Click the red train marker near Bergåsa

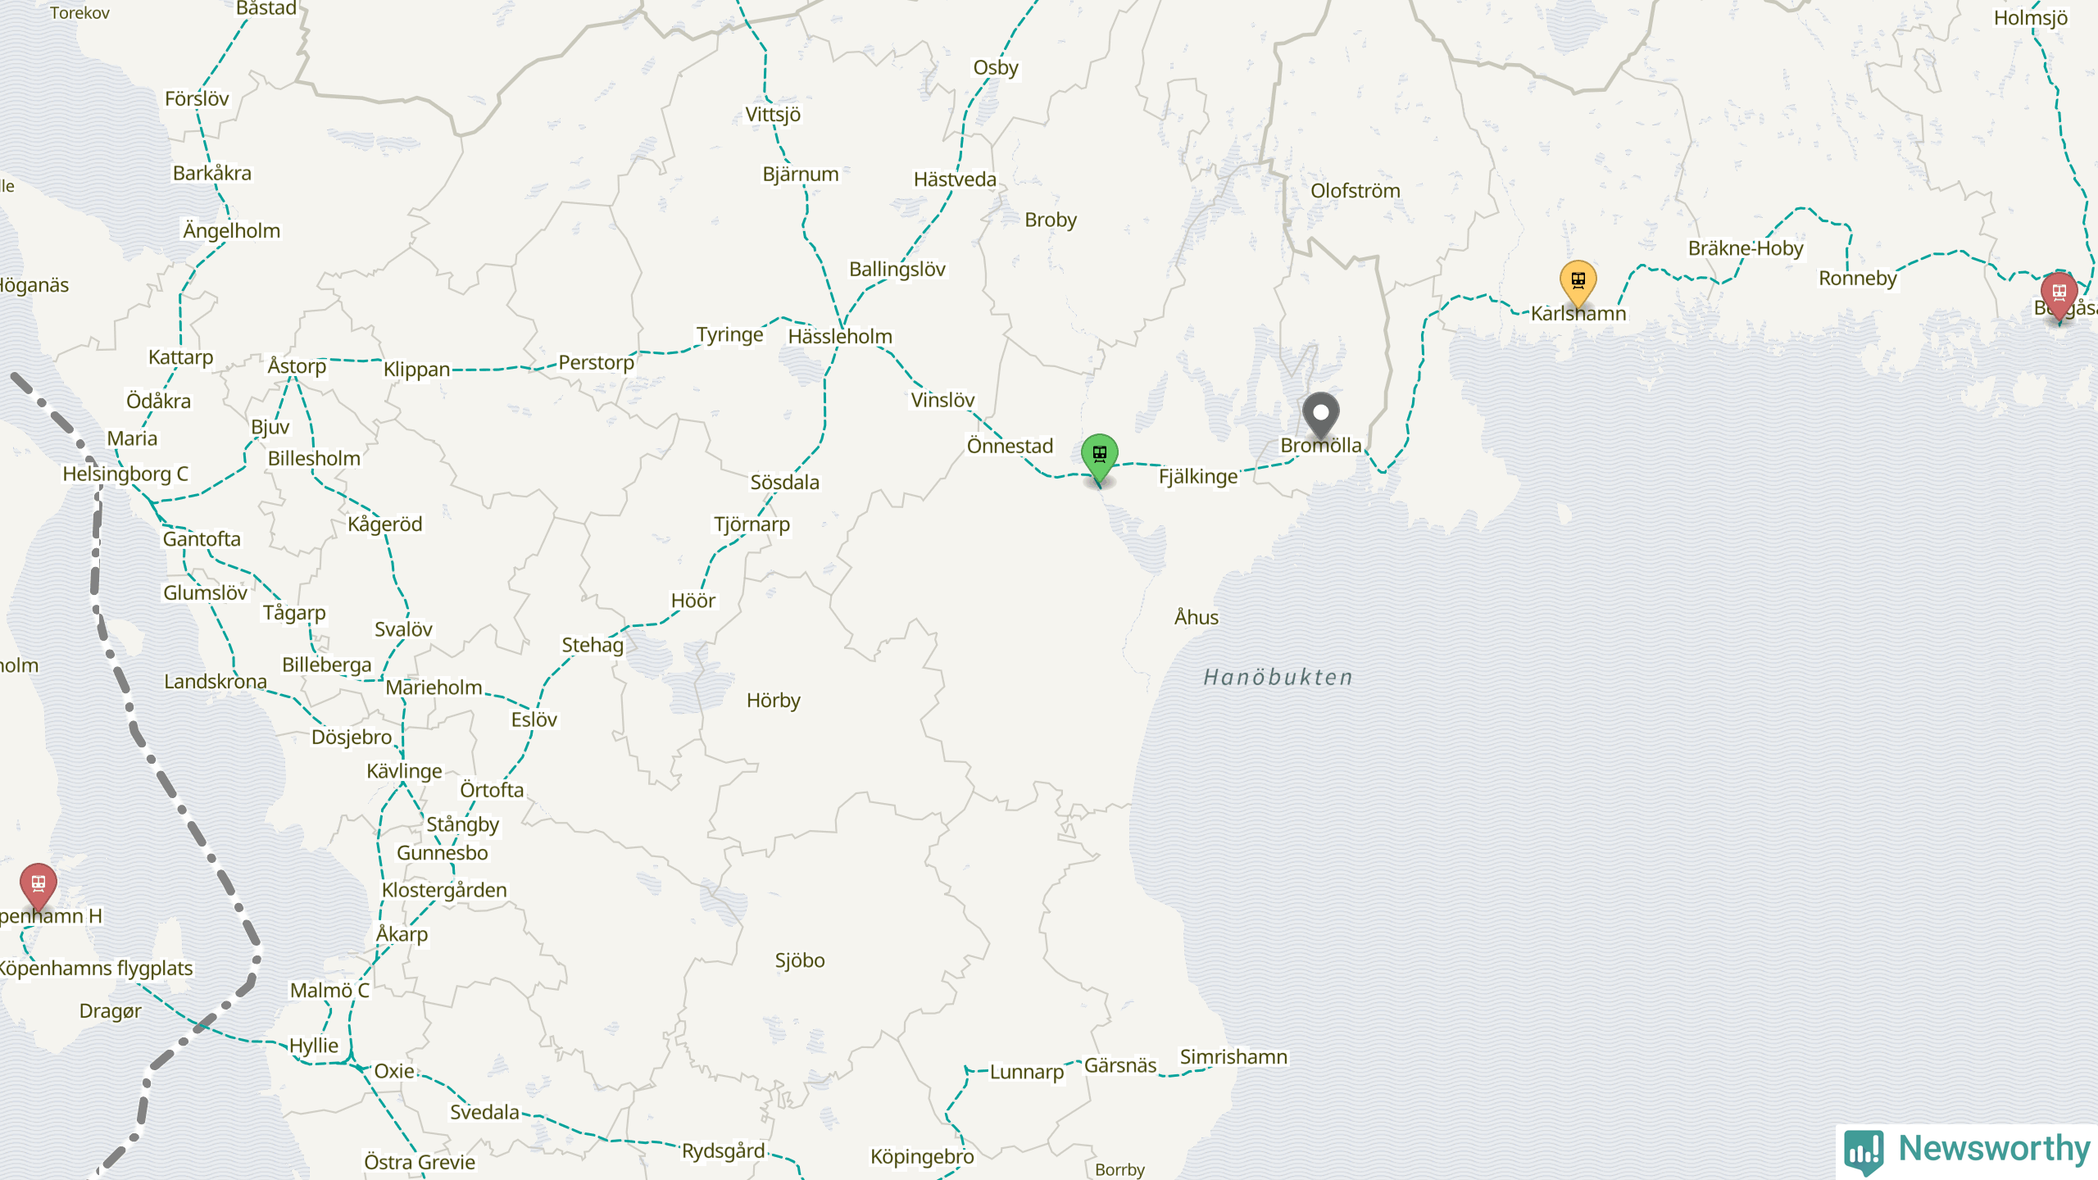click(2059, 297)
